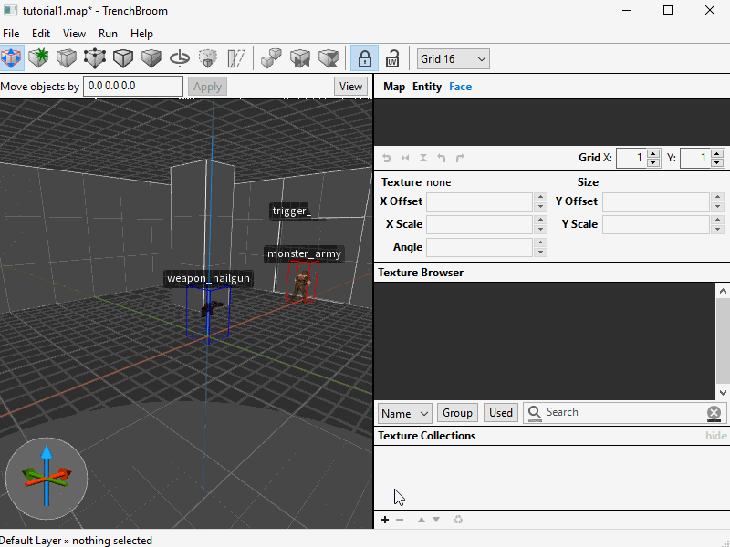Screen dimensions: 730x547
Task: Activate the Scale tool
Action: [208, 58]
